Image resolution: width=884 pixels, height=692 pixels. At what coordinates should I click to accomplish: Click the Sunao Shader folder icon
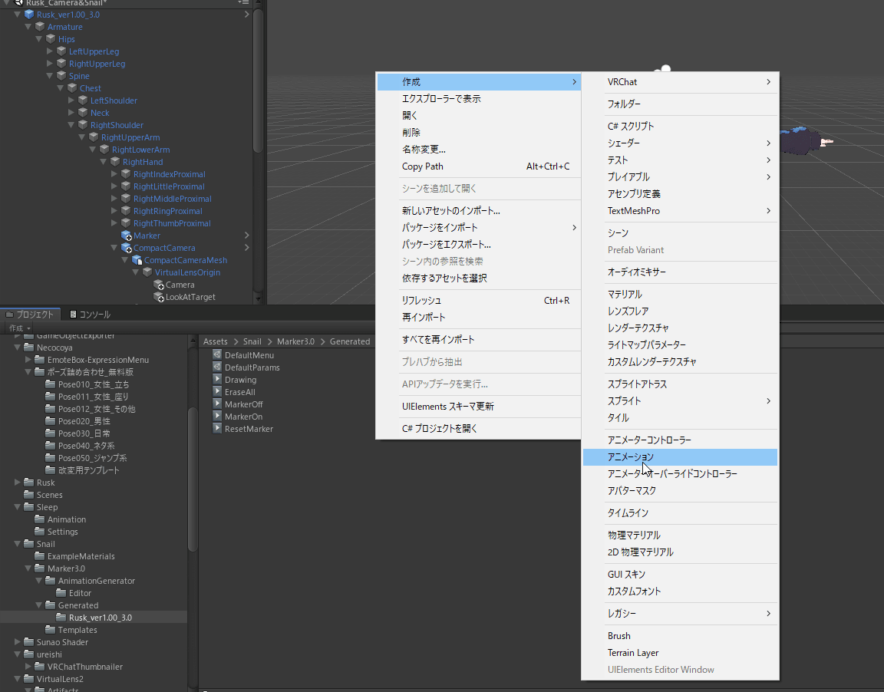pyautogui.click(x=29, y=642)
